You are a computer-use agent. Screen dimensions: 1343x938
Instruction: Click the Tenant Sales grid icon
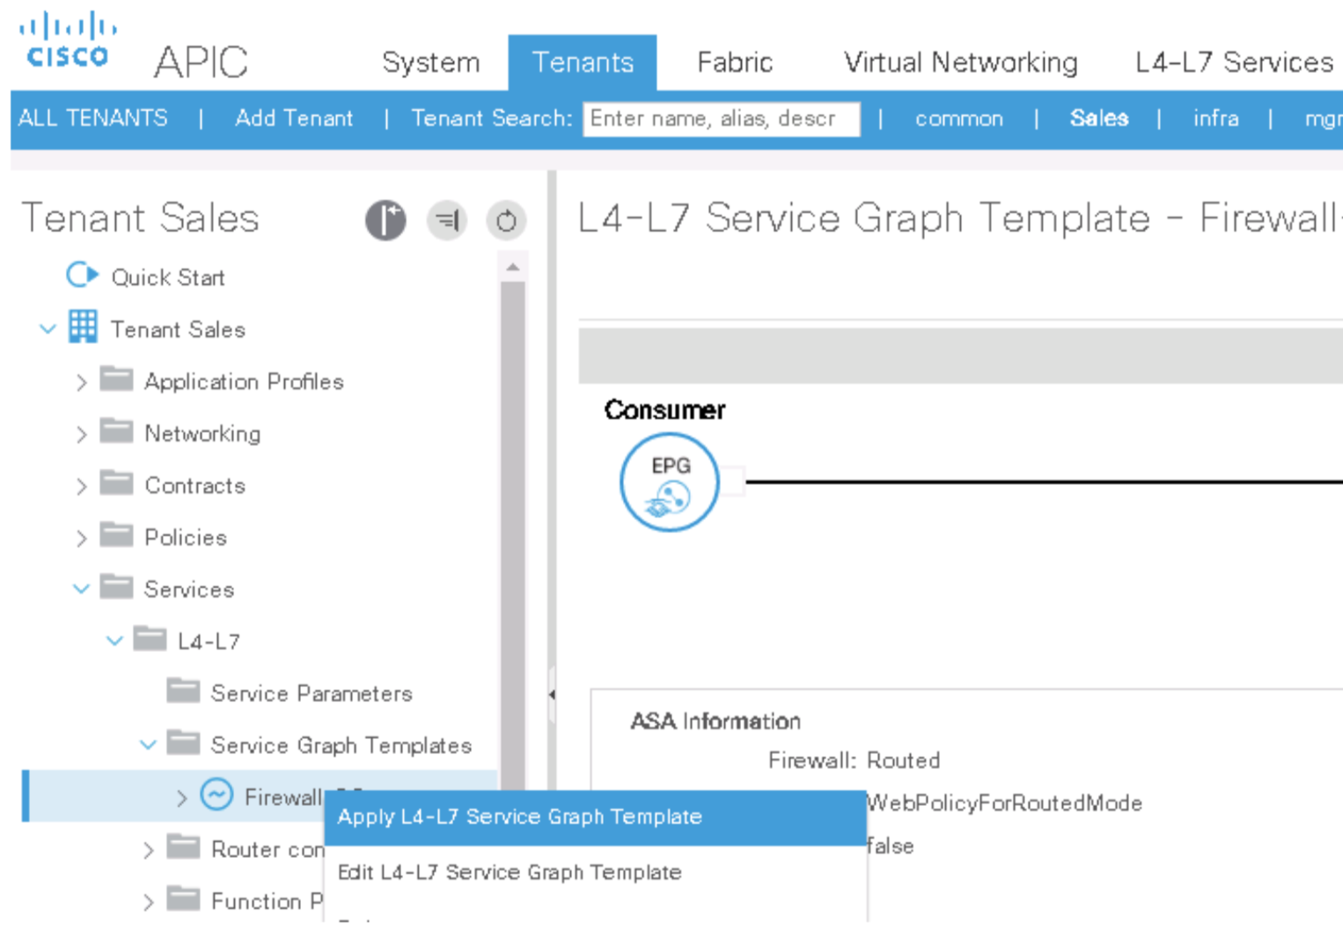pyautogui.click(x=84, y=326)
